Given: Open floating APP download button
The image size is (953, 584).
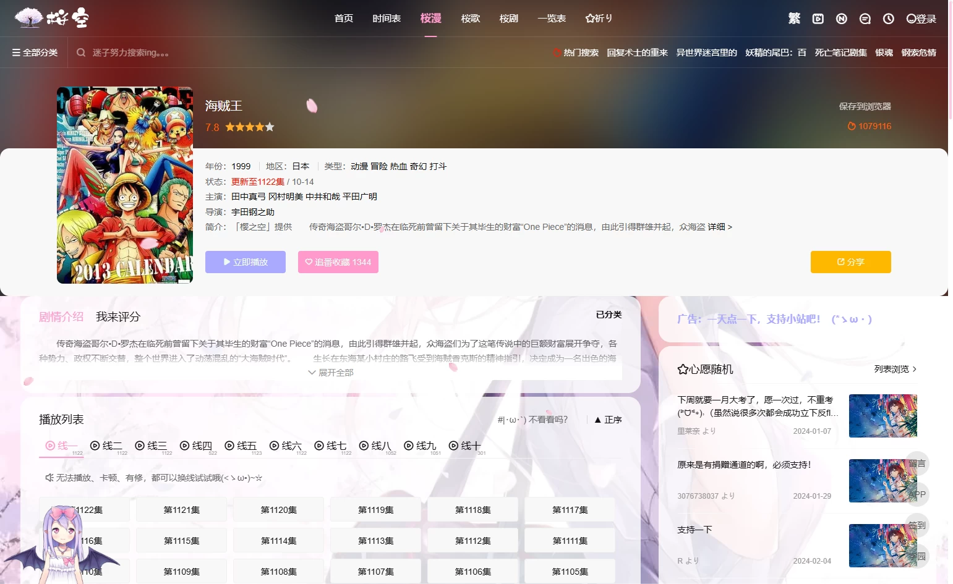Looking at the screenshot, I should tap(917, 494).
